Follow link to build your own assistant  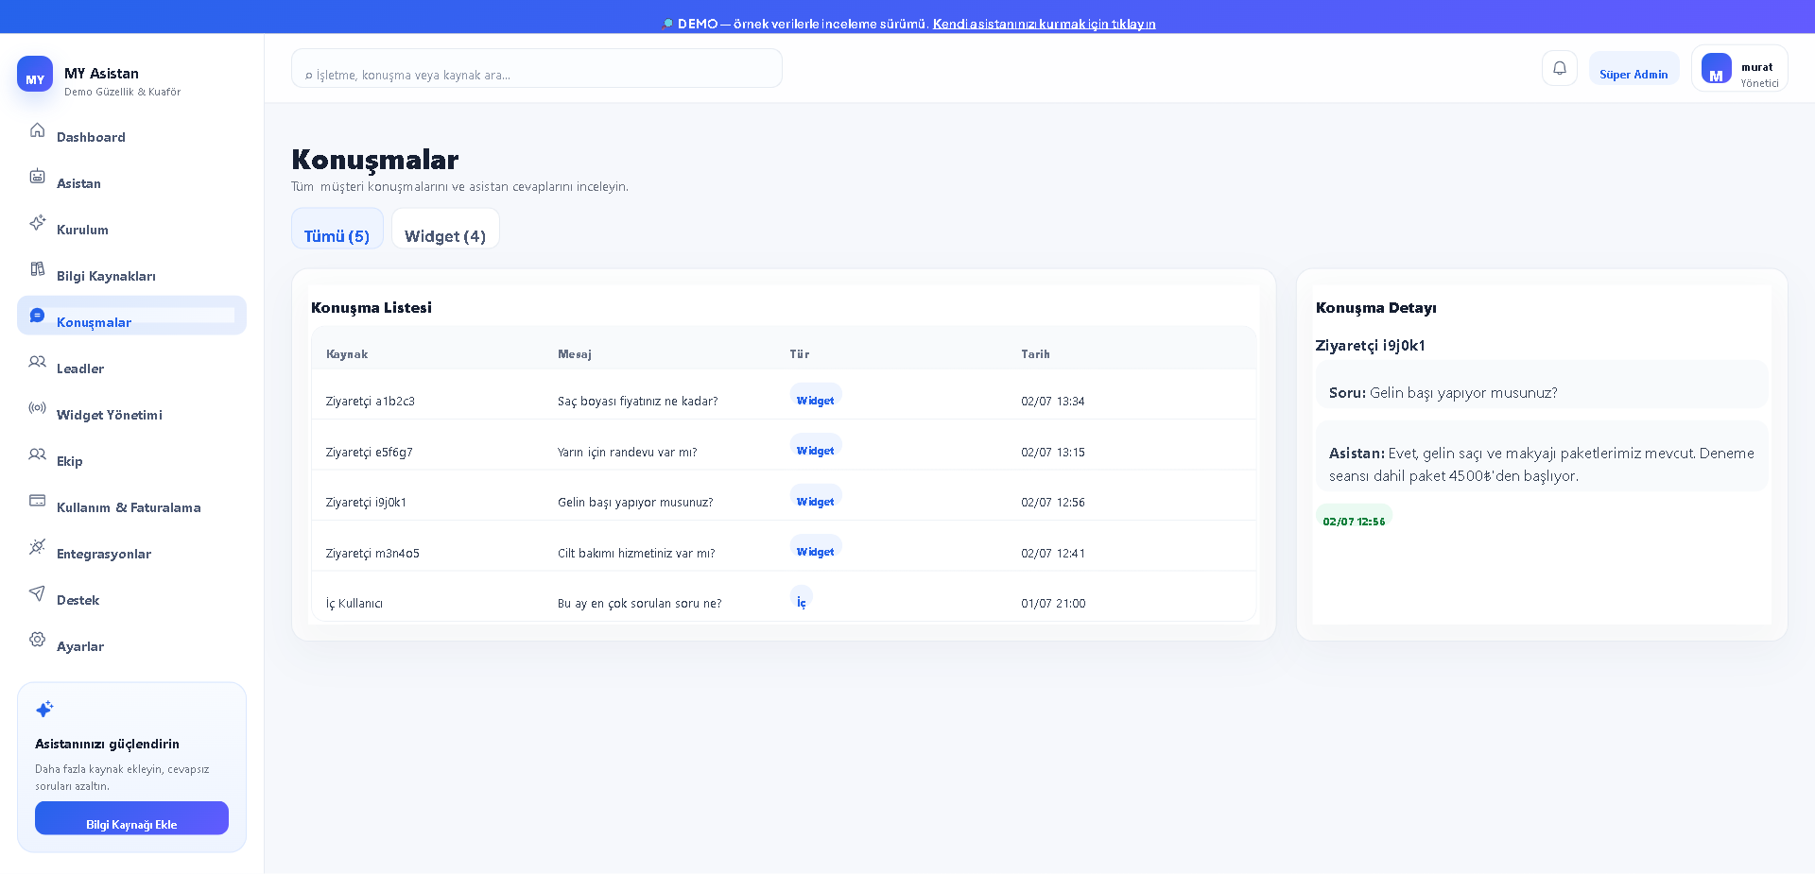point(1045,24)
